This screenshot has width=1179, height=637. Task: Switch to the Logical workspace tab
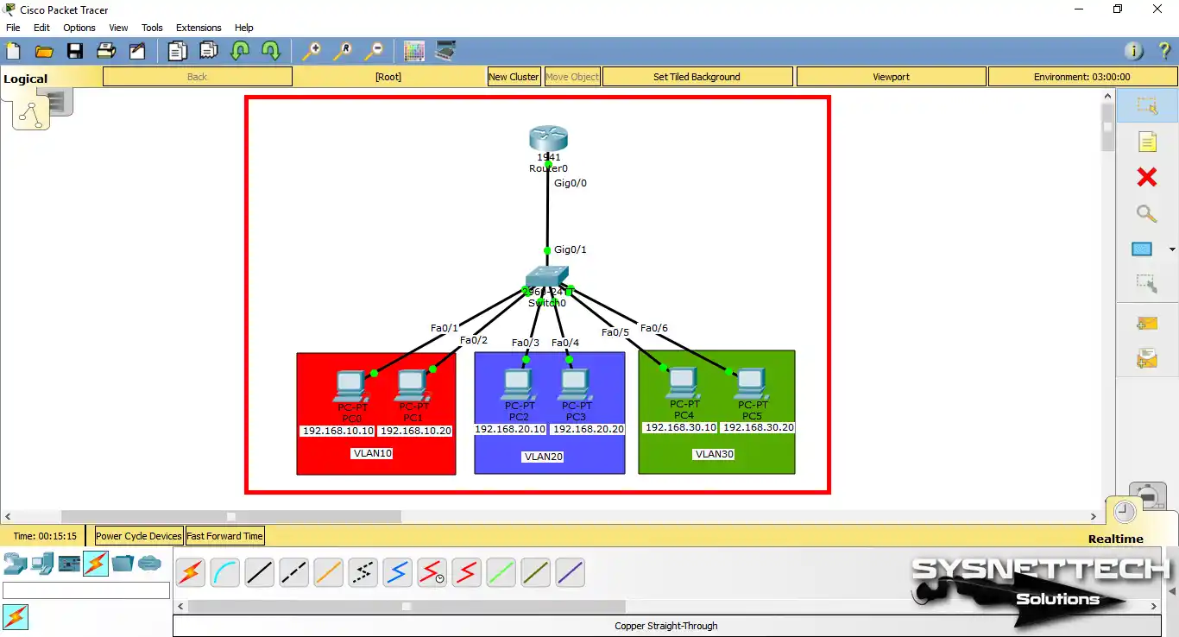pyautogui.click(x=26, y=79)
